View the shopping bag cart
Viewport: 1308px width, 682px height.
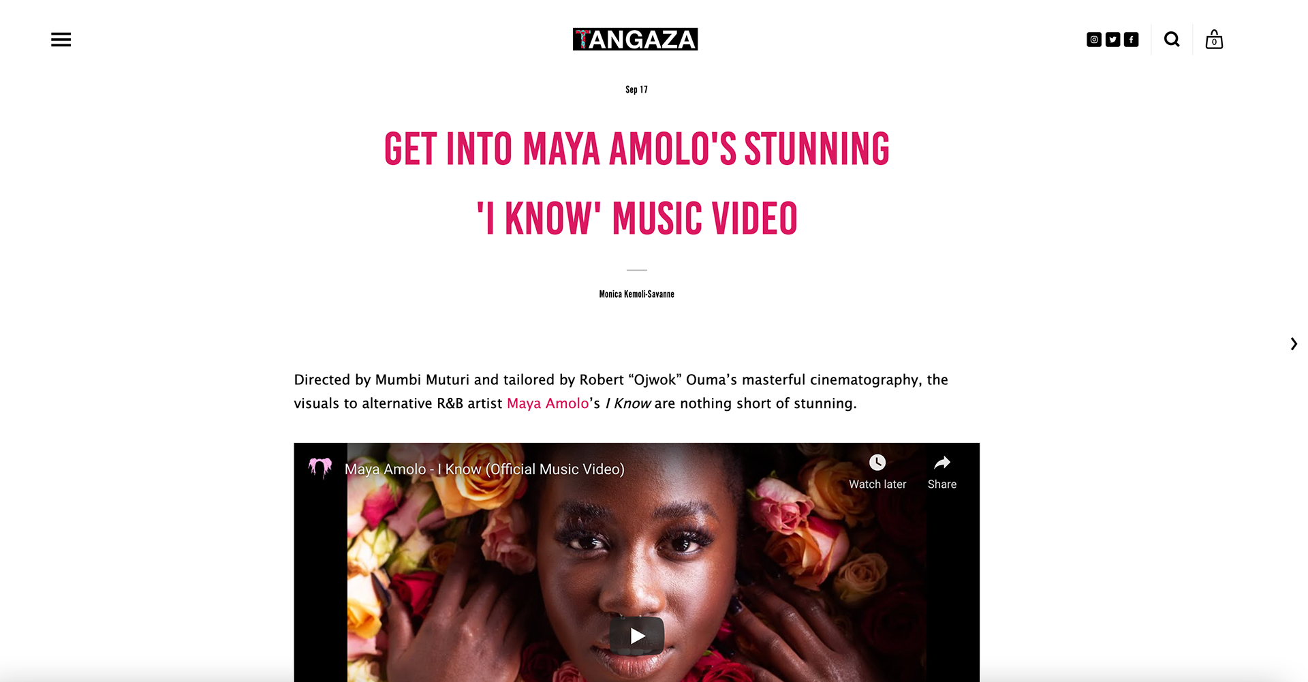point(1214,40)
